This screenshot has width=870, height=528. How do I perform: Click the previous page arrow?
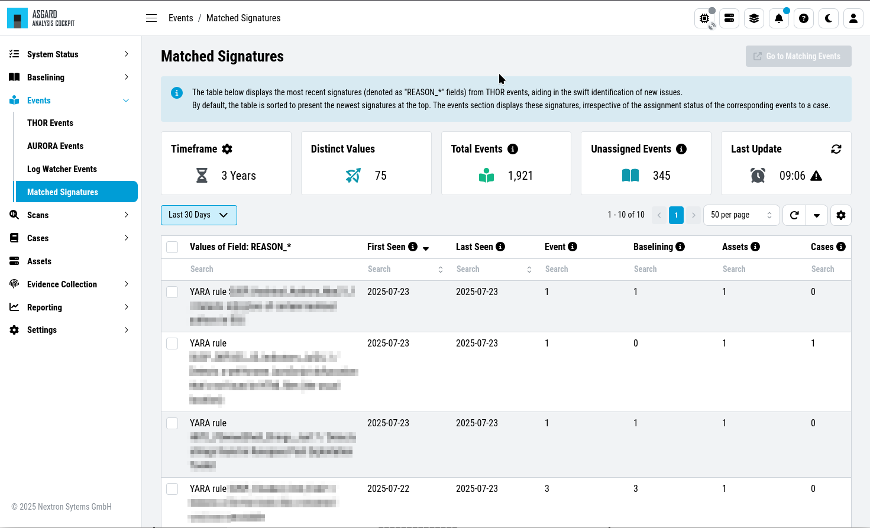click(x=659, y=215)
